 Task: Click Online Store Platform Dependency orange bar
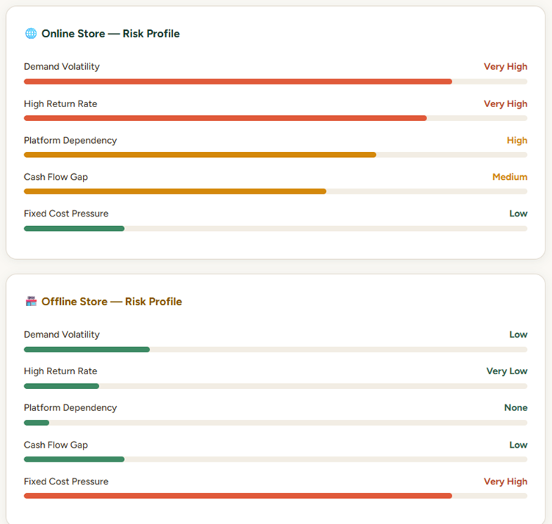200,155
